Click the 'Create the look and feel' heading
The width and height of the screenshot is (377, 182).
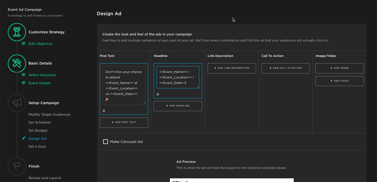click(x=147, y=34)
